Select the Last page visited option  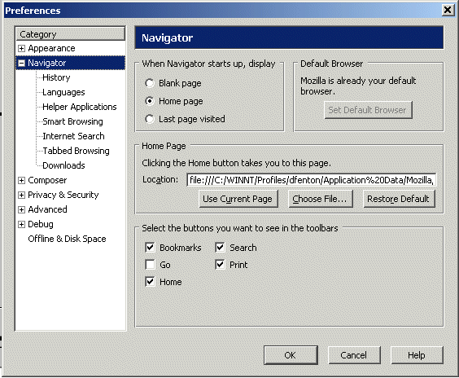150,119
